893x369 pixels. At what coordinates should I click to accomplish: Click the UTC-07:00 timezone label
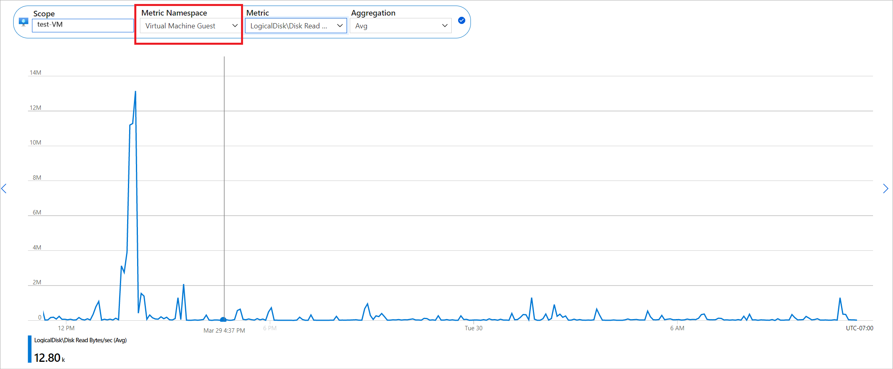(859, 328)
